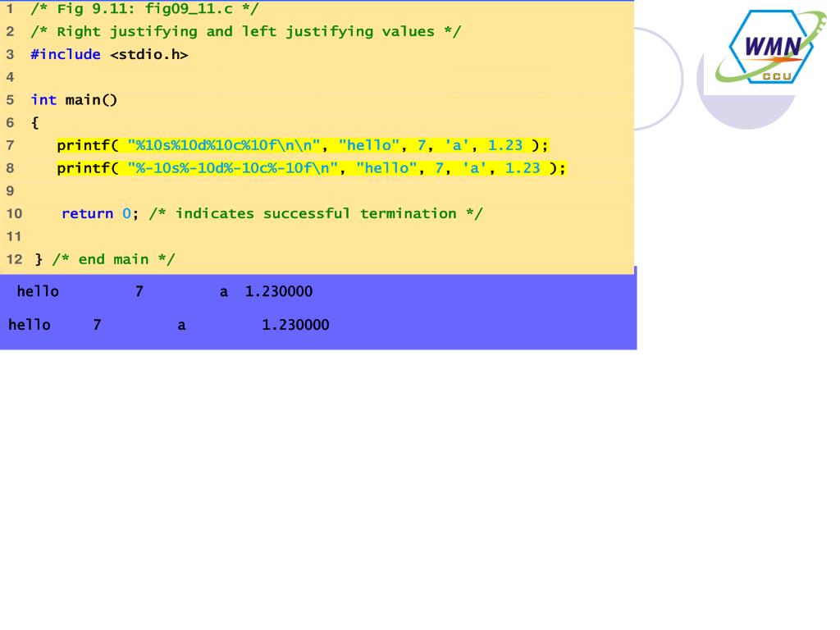Click line number 12

click(x=15, y=259)
